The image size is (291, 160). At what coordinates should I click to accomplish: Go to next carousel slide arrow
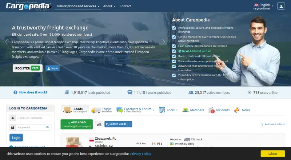tap(163, 42)
